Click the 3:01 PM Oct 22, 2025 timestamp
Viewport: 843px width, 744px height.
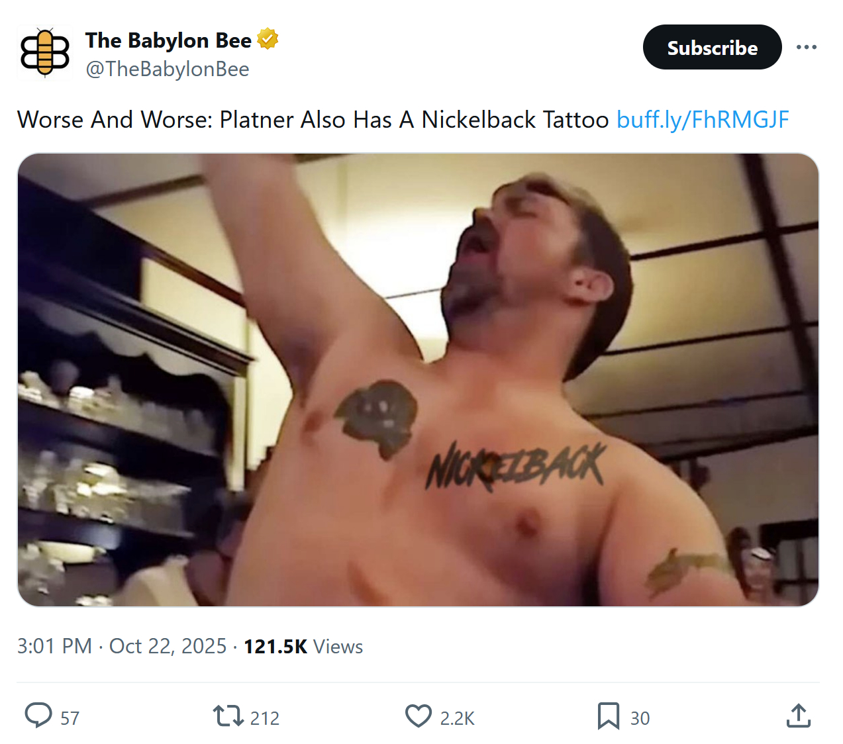click(122, 646)
